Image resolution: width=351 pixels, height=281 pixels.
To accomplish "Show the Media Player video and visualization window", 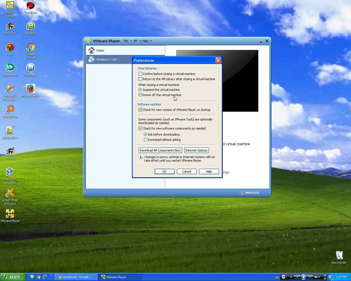I will tap(325, 275).
